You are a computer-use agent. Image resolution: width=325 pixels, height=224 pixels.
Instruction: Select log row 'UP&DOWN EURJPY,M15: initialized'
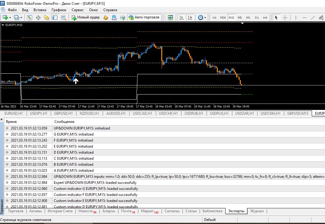coord(165,128)
